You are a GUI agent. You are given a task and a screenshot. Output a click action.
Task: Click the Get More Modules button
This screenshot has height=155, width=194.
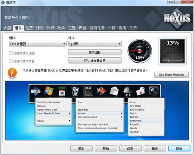point(171,75)
